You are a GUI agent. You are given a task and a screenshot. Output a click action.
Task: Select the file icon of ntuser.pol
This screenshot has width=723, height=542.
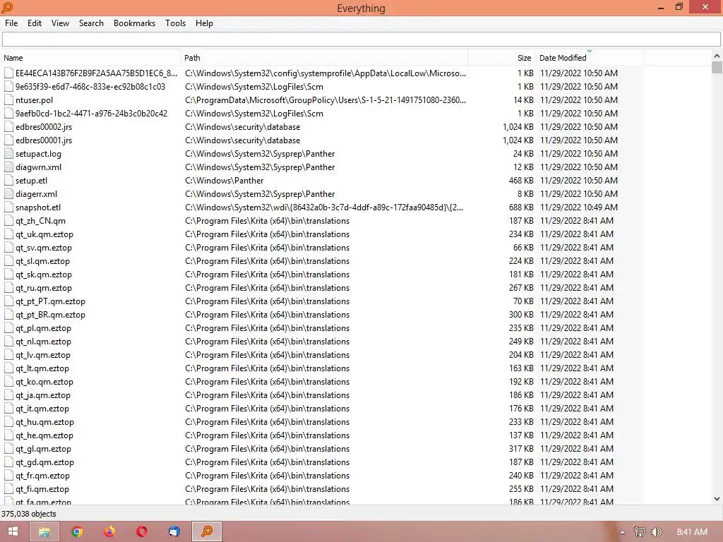8,100
